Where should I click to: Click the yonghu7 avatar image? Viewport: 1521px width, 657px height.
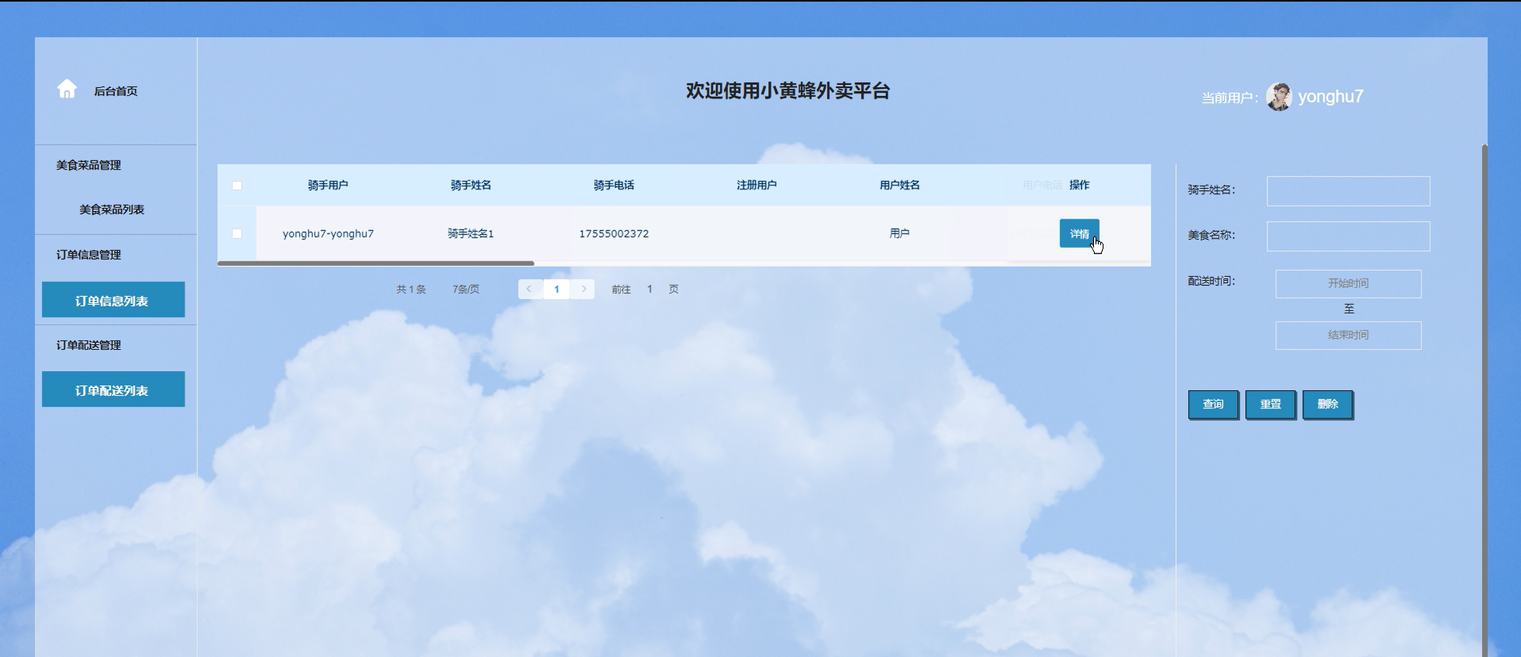[x=1279, y=97]
